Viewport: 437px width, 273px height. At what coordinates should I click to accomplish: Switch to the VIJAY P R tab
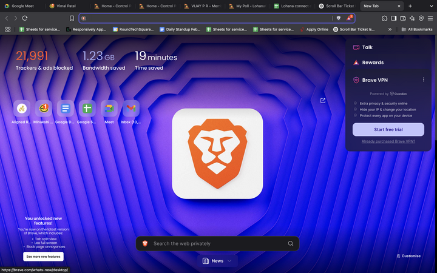203,6
